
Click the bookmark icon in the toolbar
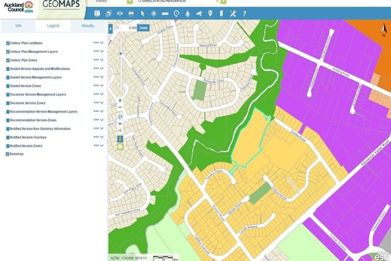click(x=221, y=13)
